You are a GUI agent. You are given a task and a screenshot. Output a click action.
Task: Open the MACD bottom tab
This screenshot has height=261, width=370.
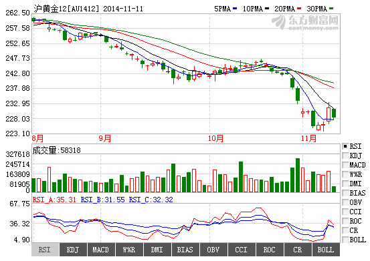point(101,250)
